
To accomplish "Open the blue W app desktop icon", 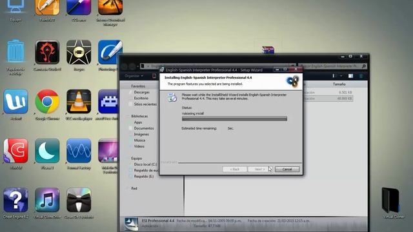I will (x=15, y=102).
